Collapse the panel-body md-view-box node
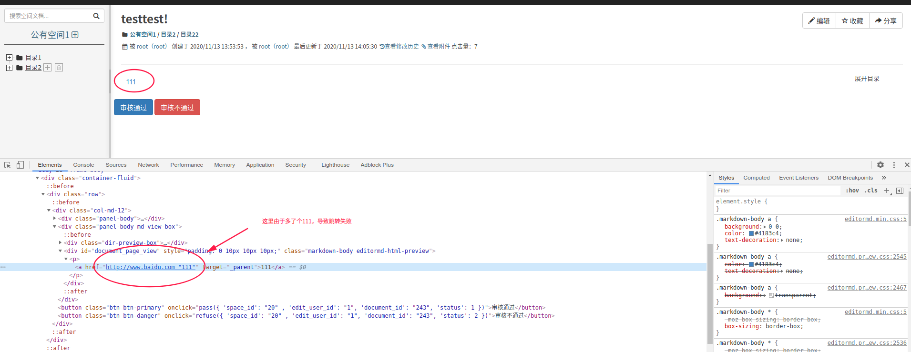 click(x=55, y=227)
